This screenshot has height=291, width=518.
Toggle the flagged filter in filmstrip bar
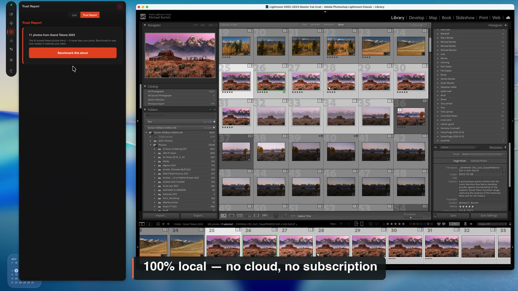pos(341,224)
